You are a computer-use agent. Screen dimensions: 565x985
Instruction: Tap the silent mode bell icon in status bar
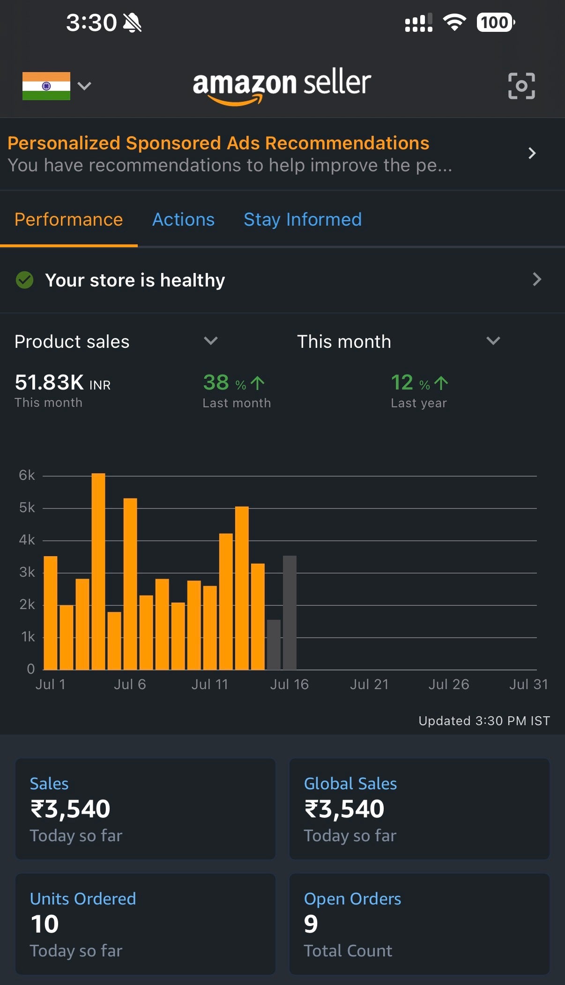tap(132, 22)
